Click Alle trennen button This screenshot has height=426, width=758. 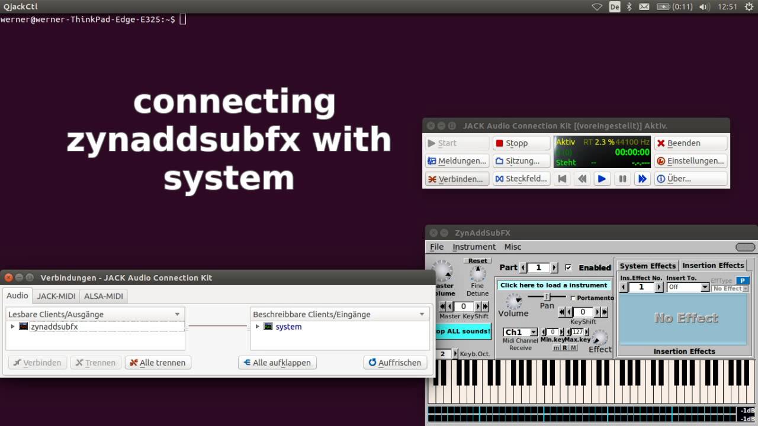[158, 363]
